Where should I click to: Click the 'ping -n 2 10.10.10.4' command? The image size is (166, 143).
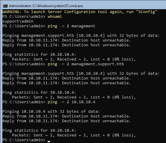pyautogui.click(x=71, y=102)
